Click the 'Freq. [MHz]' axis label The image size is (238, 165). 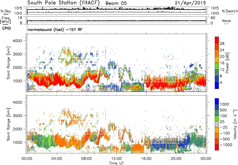point(5,20)
